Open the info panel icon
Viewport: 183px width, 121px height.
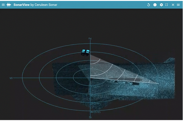point(155,5)
